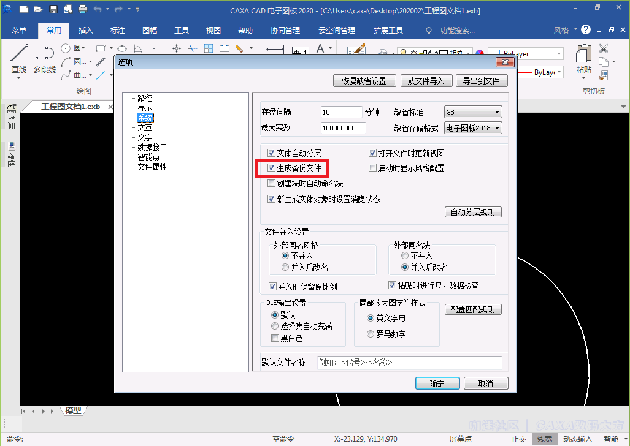Switch to the 图幅 ribbon tab
Image resolution: width=630 pixels, height=446 pixels.
(x=150, y=31)
